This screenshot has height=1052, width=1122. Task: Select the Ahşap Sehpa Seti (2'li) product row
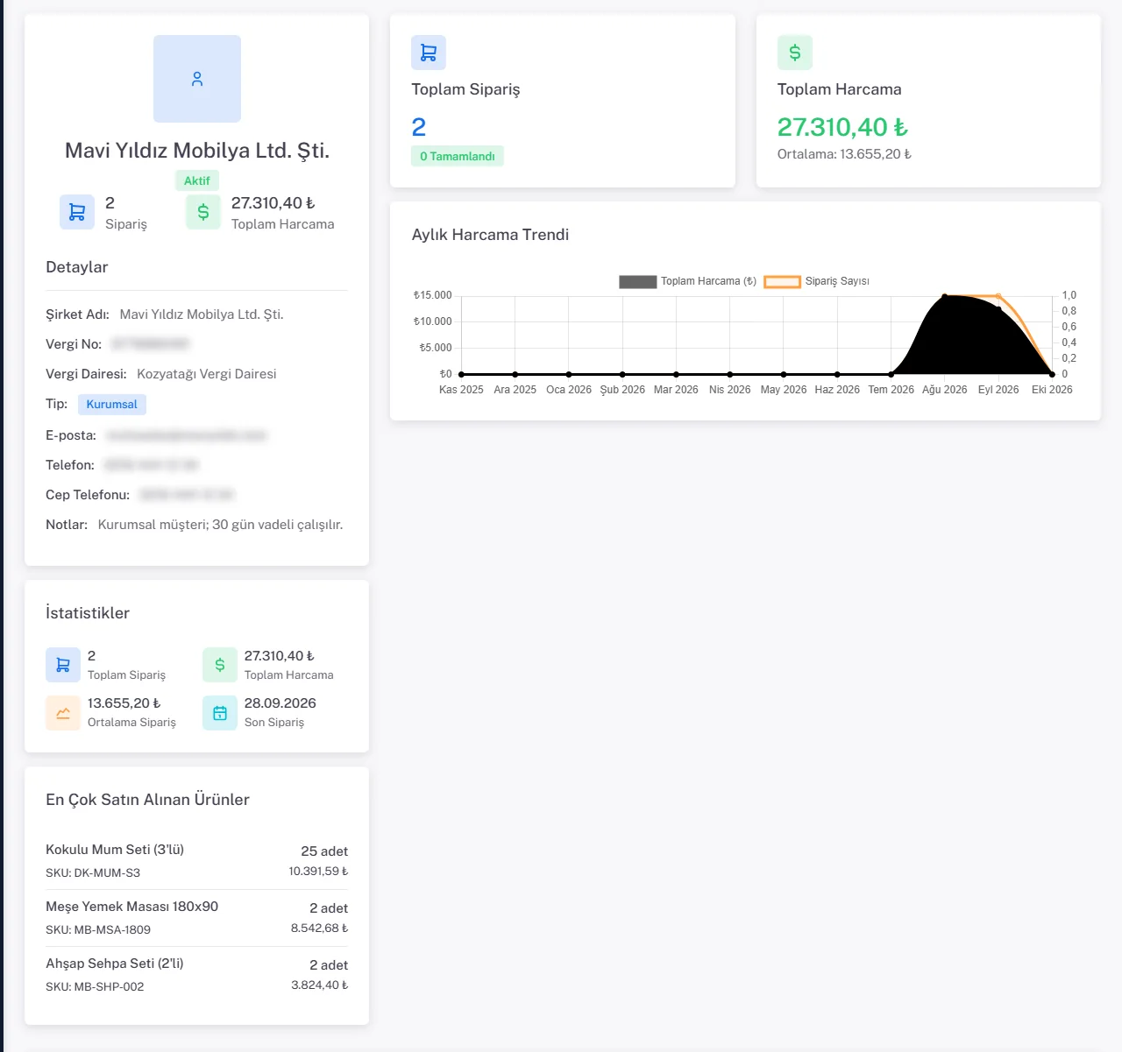click(x=197, y=975)
